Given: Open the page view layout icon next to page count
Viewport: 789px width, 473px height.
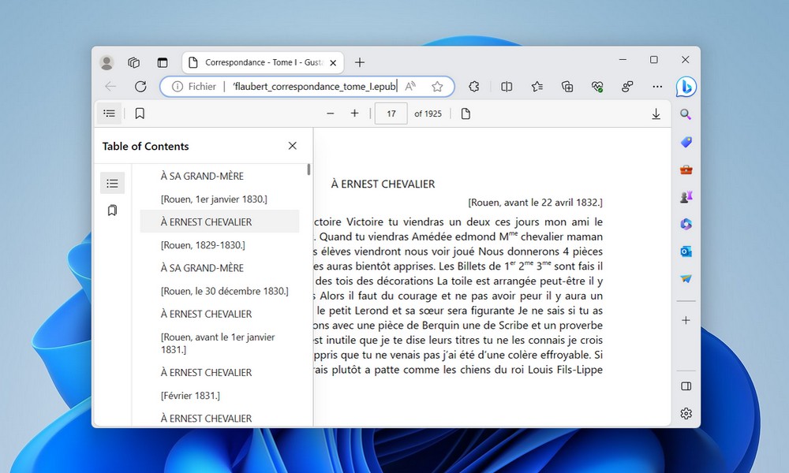Looking at the screenshot, I should 466,113.
